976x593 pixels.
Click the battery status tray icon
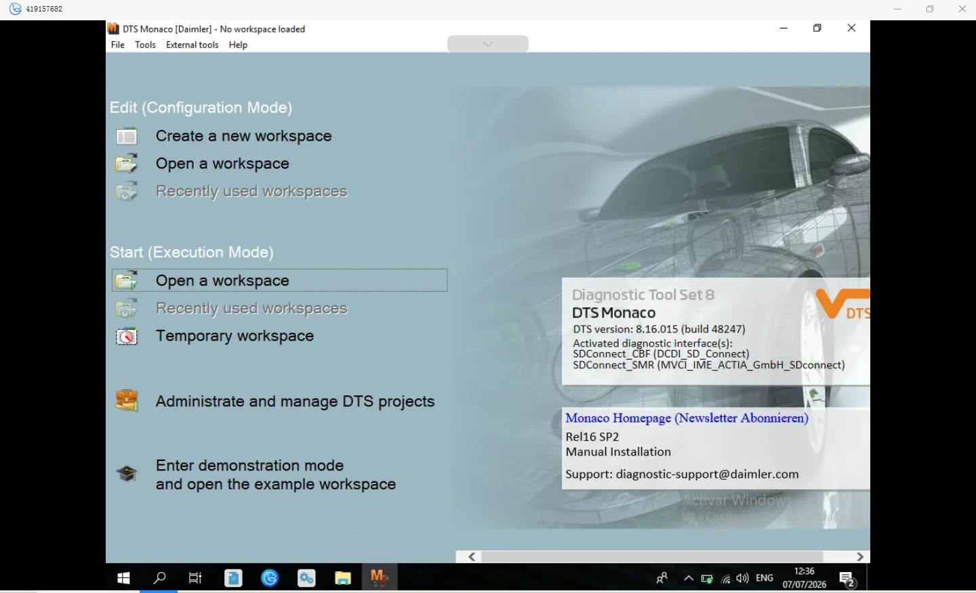(x=707, y=579)
